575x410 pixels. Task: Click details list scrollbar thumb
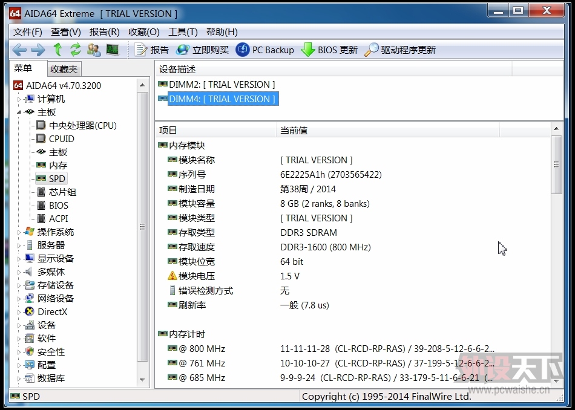(x=556, y=164)
